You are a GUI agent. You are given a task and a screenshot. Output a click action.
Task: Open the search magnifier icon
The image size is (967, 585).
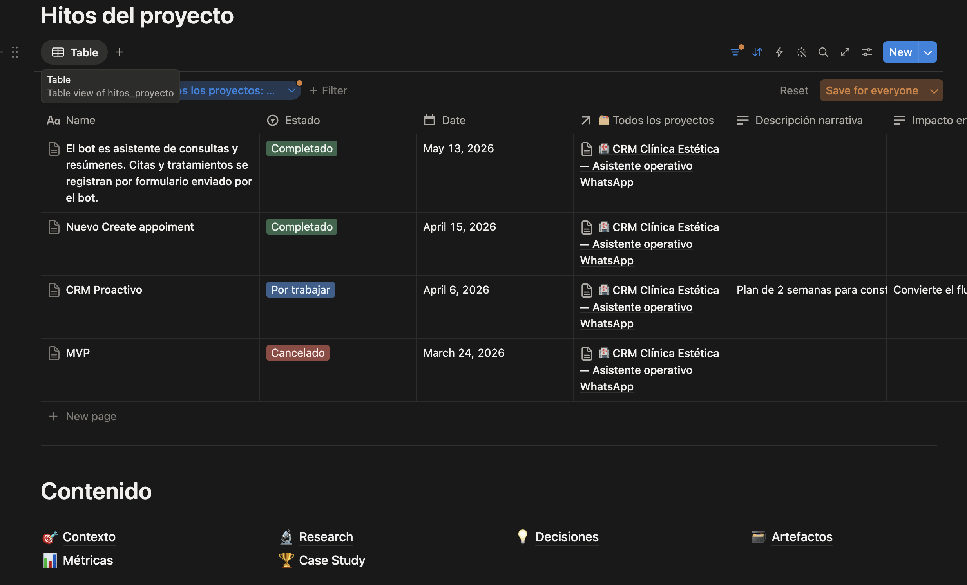coord(823,52)
